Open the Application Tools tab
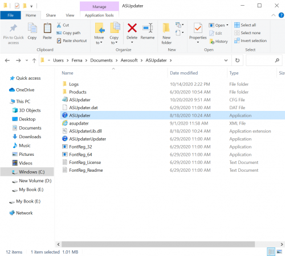The height and width of the screenshot is (256, 285). (x=99, y=15)
